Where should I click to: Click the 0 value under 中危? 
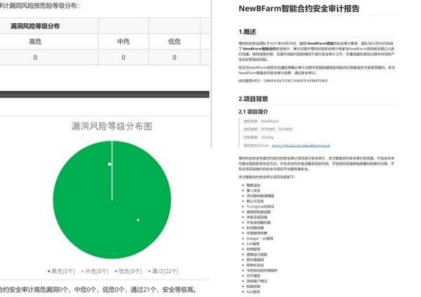(123, 57)
